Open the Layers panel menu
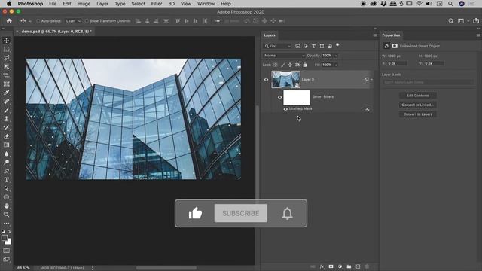Viewport: 482px width, 271px height. (375, 35)
